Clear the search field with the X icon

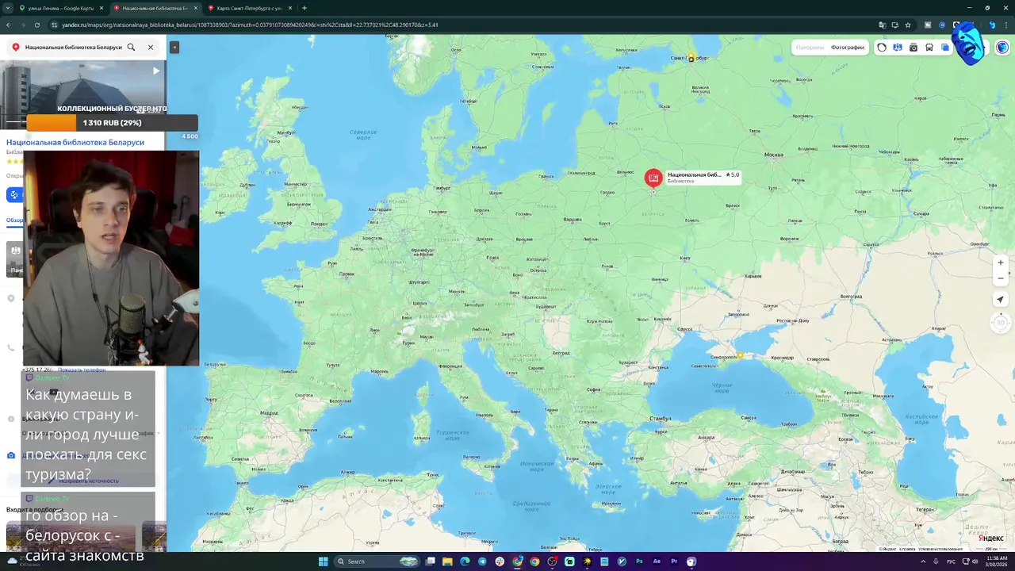tap(151, 47)
